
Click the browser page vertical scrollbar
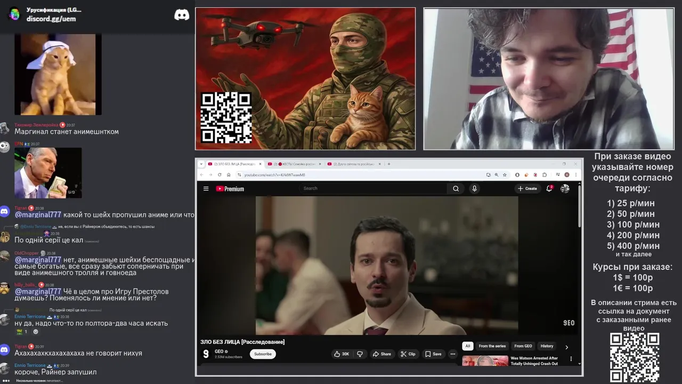(579, 205)
